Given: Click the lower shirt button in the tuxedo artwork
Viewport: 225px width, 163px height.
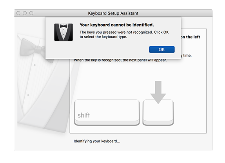Looking at the screenshot, I should point(28,95).
